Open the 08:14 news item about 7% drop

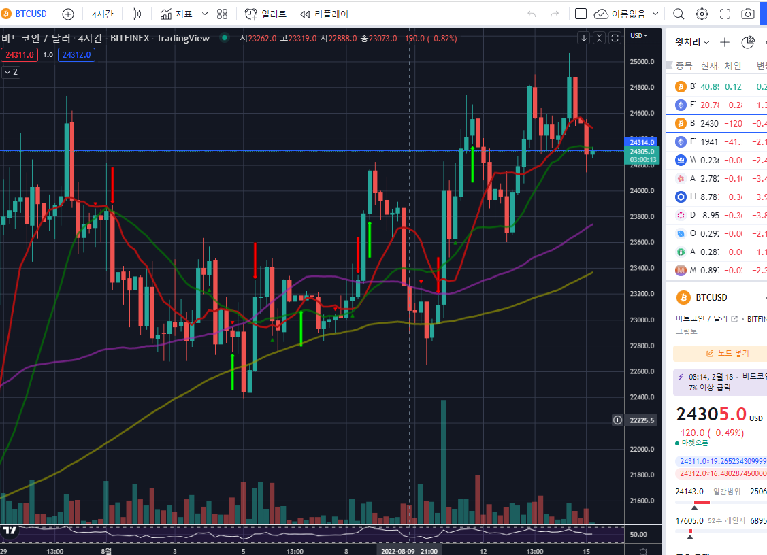(x=721, y=382)
